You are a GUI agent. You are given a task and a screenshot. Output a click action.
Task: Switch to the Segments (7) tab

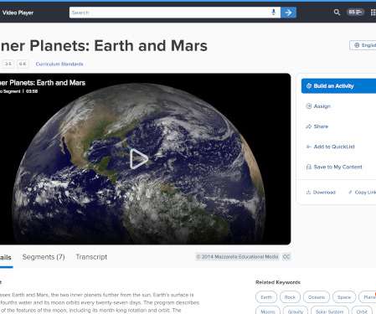click(44, 257)
